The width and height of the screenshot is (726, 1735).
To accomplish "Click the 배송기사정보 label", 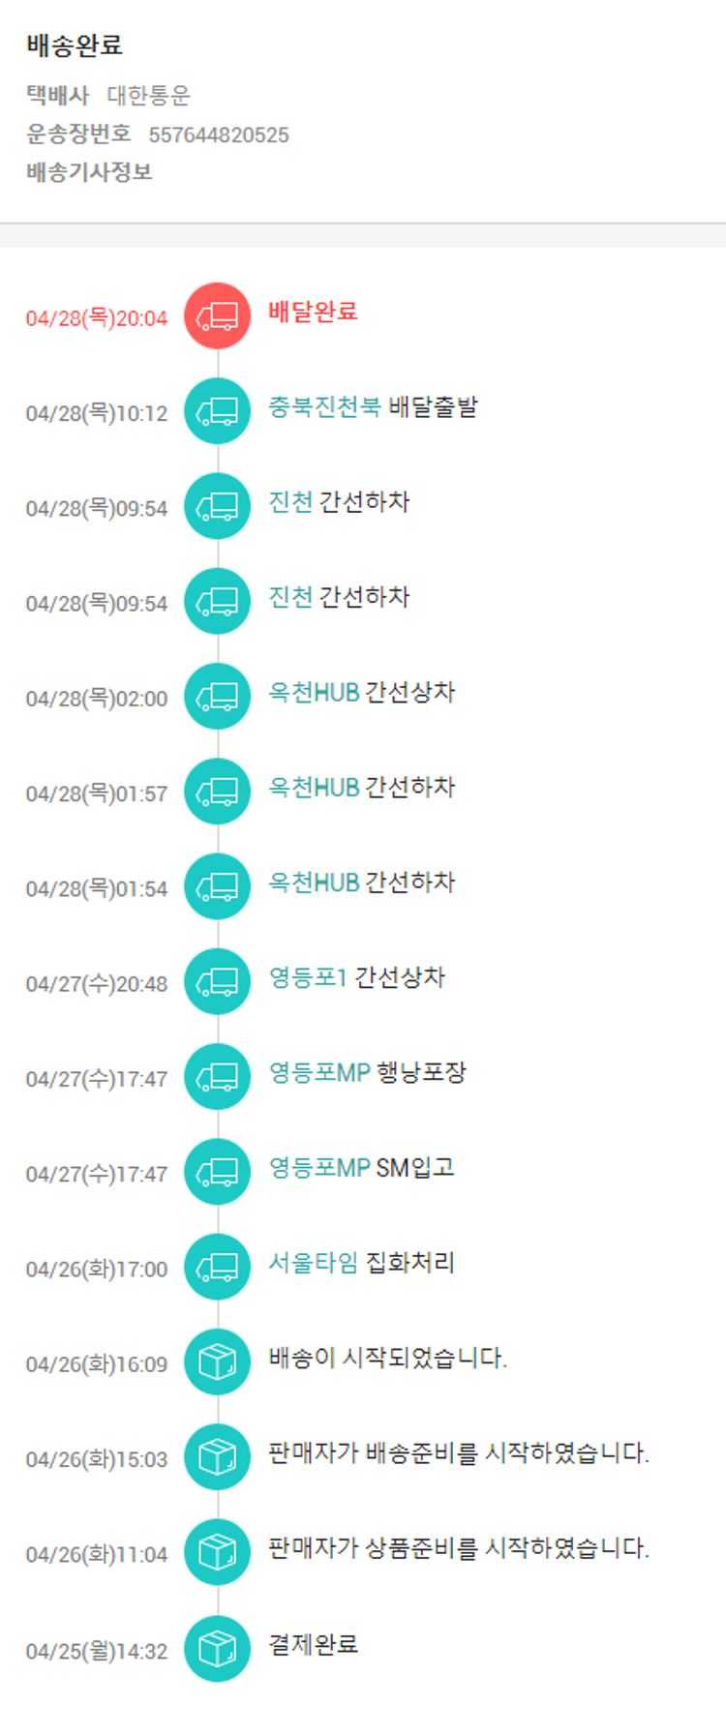I will tap(89, 172).
